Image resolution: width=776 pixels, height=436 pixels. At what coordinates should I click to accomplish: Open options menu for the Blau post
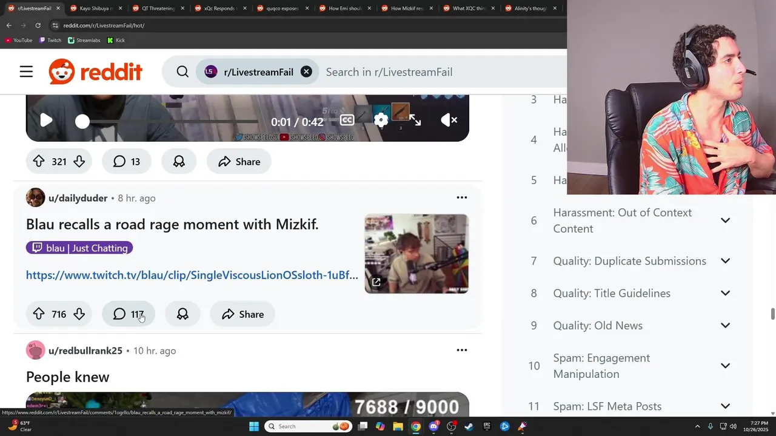(x=462, y=197)
